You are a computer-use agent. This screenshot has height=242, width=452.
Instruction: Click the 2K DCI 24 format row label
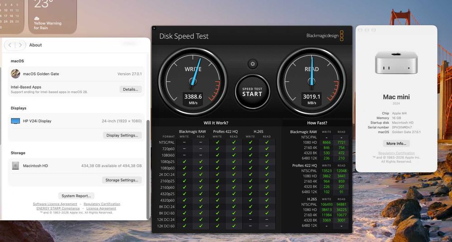(167, 175)
